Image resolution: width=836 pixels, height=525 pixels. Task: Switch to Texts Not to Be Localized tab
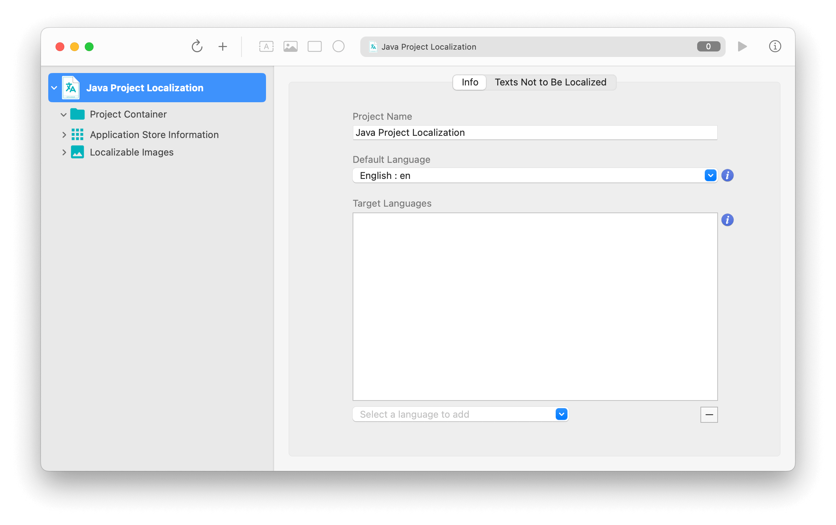[551, 82]
